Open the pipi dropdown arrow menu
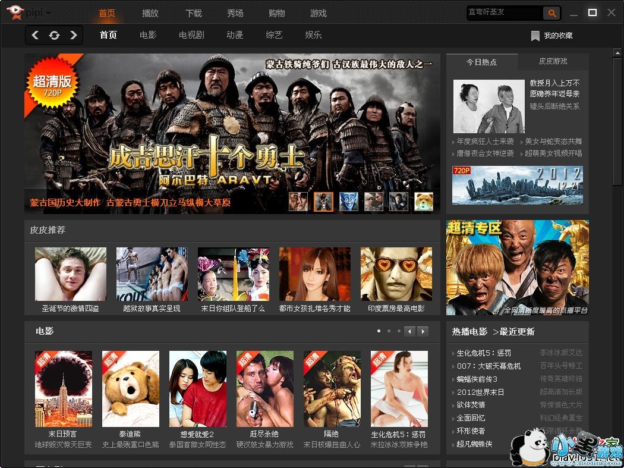Viewport: 624px width, 468px height. coord(48,12)
